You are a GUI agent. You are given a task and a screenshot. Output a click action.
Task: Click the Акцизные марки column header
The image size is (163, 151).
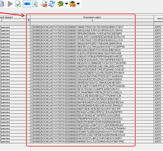pyautogui.click(x=92, y=17)
